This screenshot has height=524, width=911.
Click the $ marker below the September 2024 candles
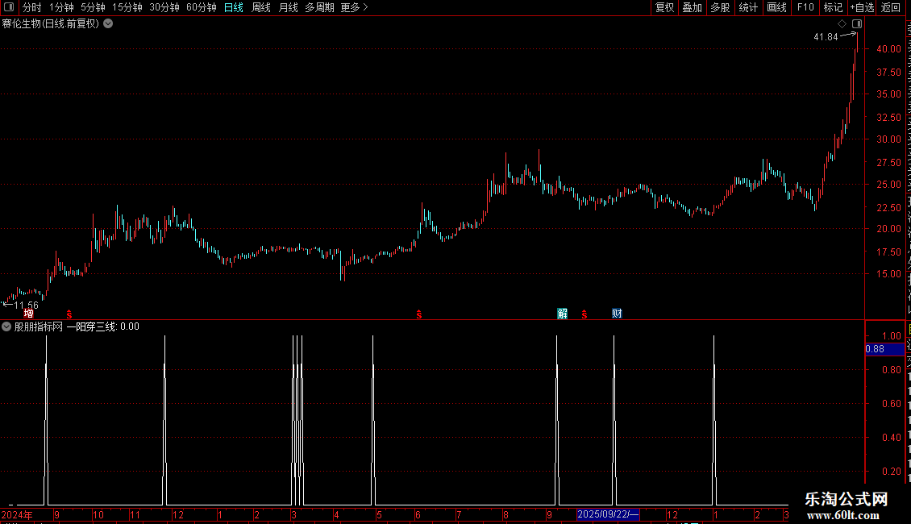coord(69,314)
